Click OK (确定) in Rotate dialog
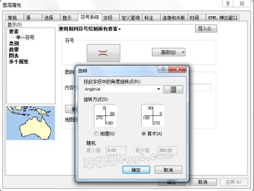This screenshot has height=191, width=254. click(x=136, y=170)
